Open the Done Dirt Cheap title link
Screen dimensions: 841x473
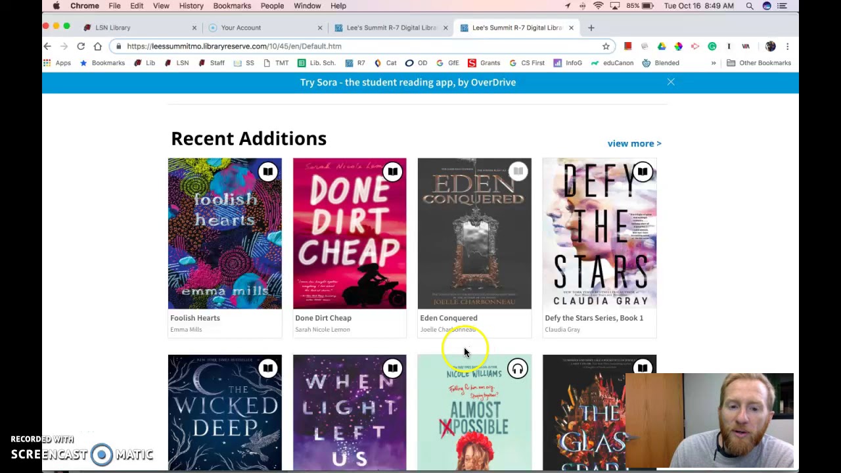tap(323, 318)
